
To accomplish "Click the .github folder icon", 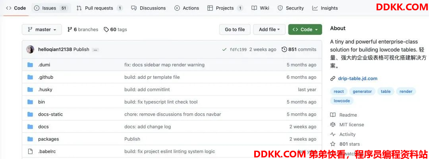I will (x=30, y=77).
